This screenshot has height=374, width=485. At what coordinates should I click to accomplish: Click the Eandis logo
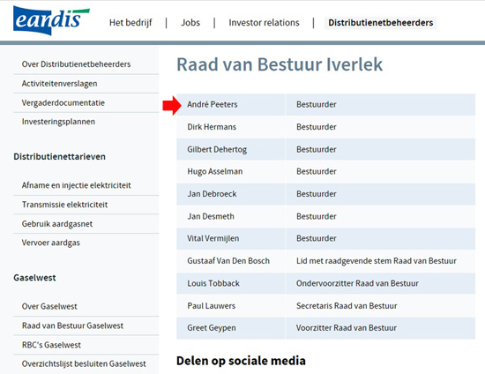[51, 20]
